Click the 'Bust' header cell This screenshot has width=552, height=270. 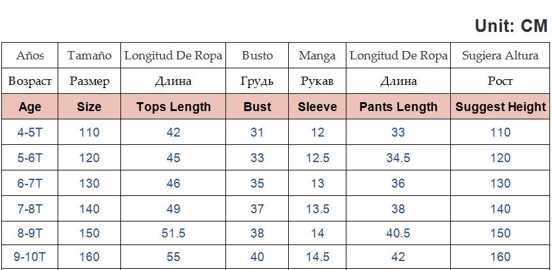(257, 107)
